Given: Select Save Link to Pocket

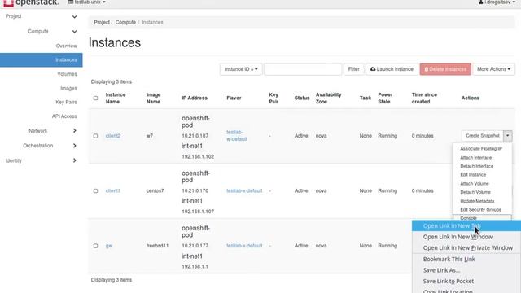Looking at the screenshot, I should [x=466, y=281].
